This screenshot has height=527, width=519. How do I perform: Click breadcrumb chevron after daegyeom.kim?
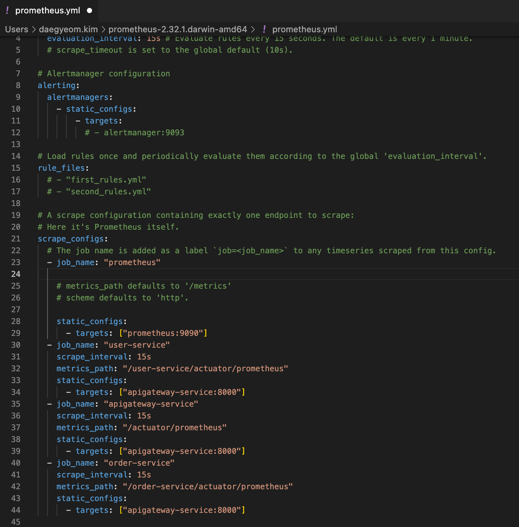(x=103, y=29)
